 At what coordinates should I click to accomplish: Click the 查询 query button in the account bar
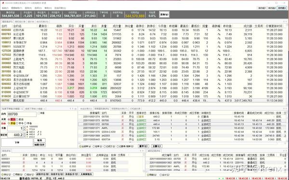164,14
